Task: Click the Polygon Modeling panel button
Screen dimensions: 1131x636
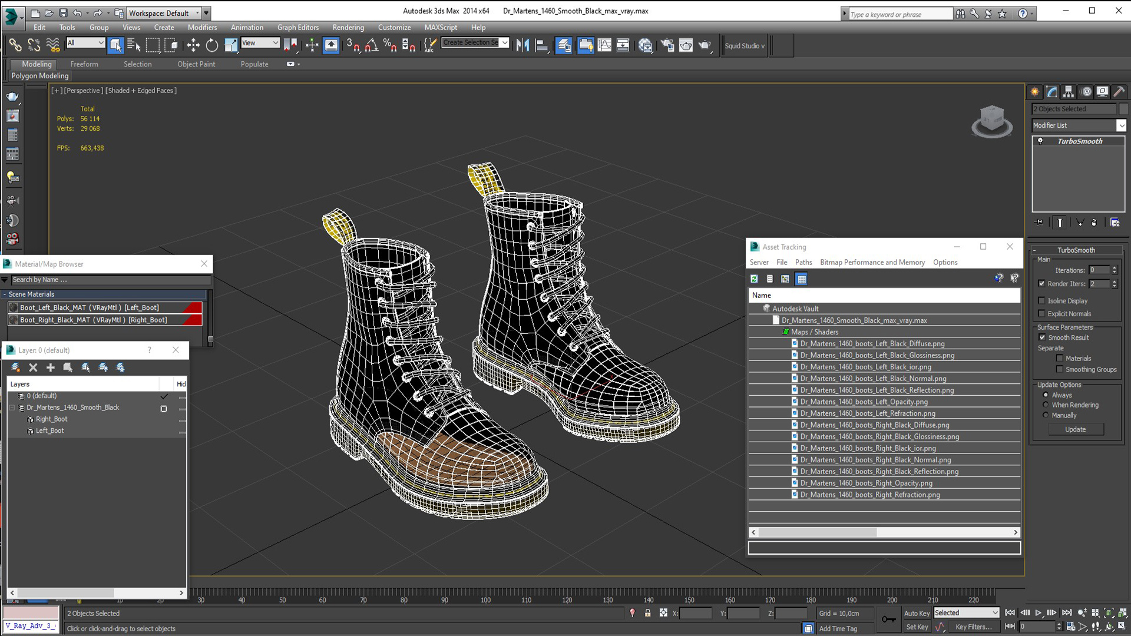Action: coord(40,76)
